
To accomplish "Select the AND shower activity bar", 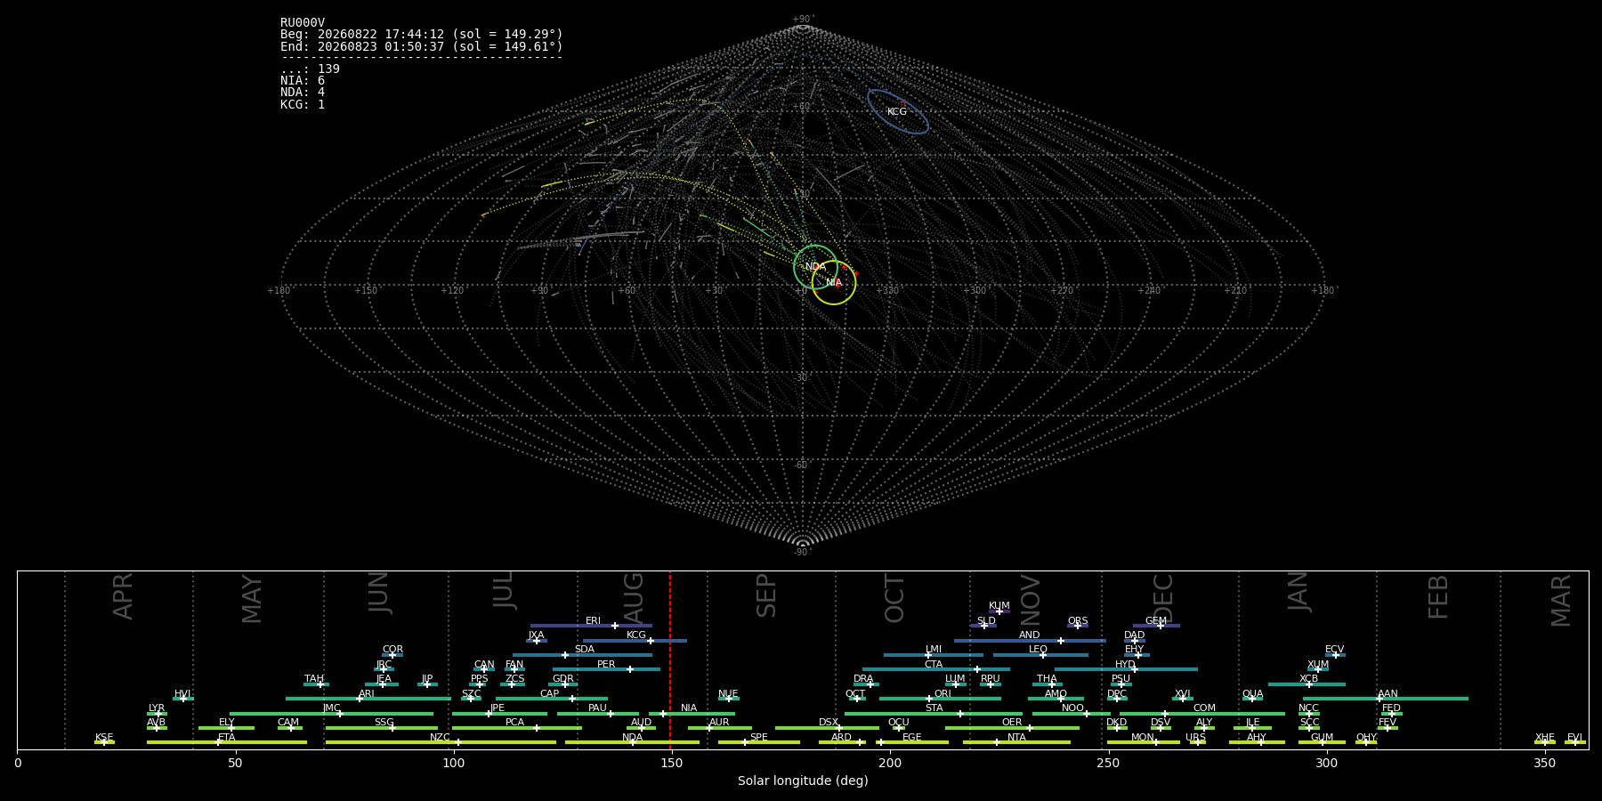I will 1030,640.
